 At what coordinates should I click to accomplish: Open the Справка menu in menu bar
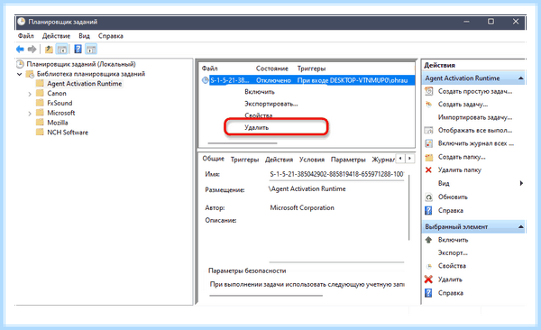(x=110, y=36)
